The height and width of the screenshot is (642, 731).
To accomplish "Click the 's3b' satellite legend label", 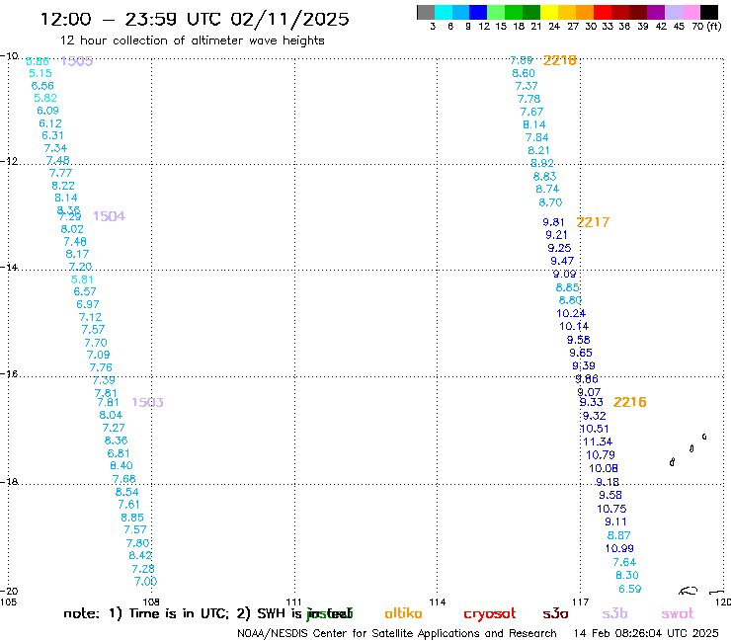I will click(614, 613).
